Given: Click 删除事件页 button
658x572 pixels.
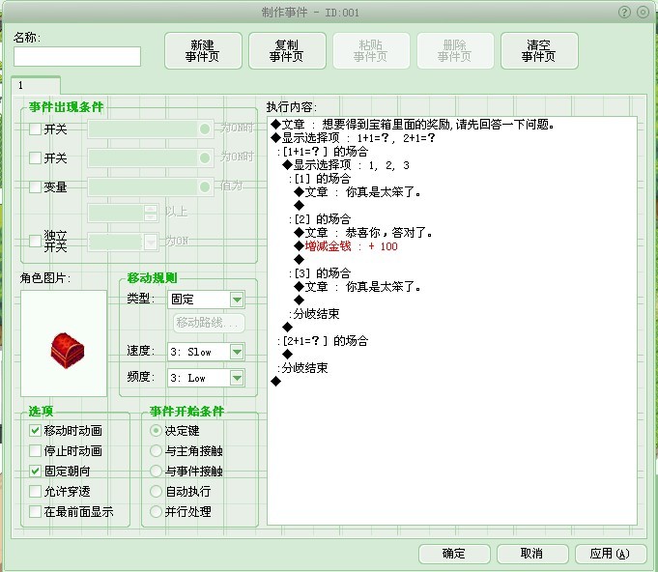Looking at the screenshot, I should (455, 51).
